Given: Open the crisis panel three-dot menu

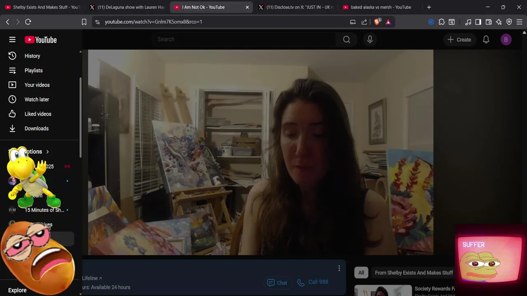Looking at the screenshot, I should tap(339, 268).
